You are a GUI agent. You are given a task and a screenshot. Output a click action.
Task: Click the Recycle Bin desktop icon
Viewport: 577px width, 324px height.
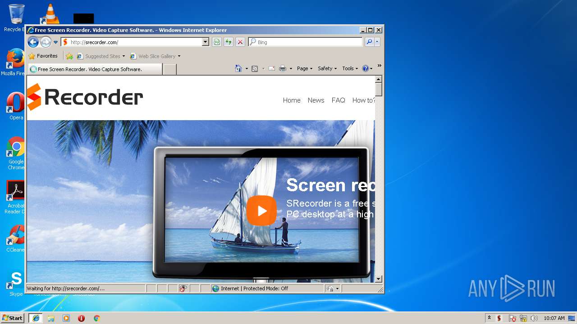pos(16,18)
